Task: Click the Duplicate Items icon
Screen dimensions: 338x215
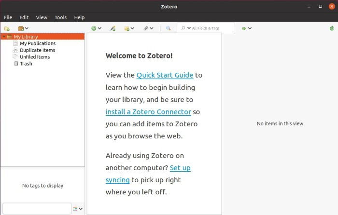Action: pyautogui.click(x=15, y=50)
